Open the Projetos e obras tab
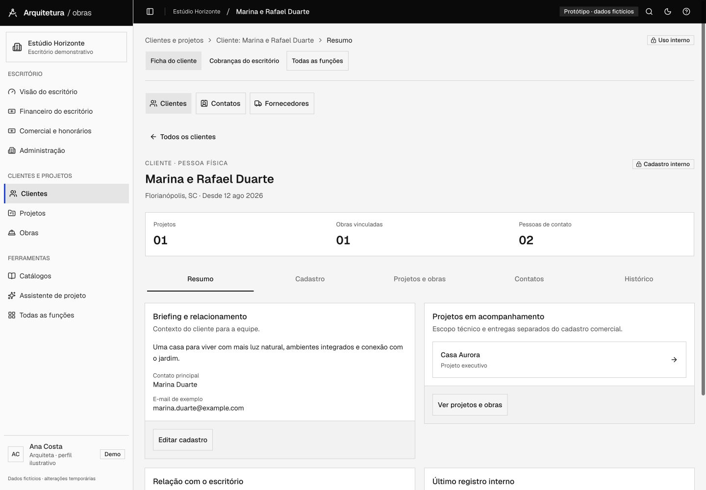Viewport: 706px width, 490px height. [x=420, y=279]
